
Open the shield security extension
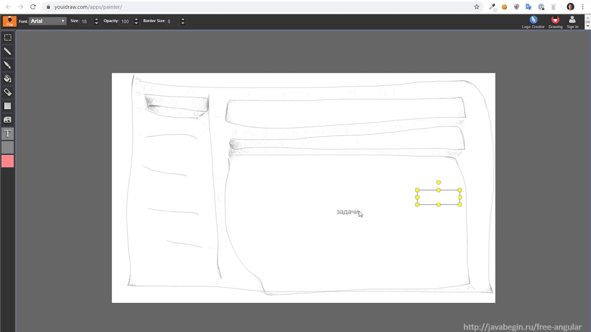tap(517, 7)
